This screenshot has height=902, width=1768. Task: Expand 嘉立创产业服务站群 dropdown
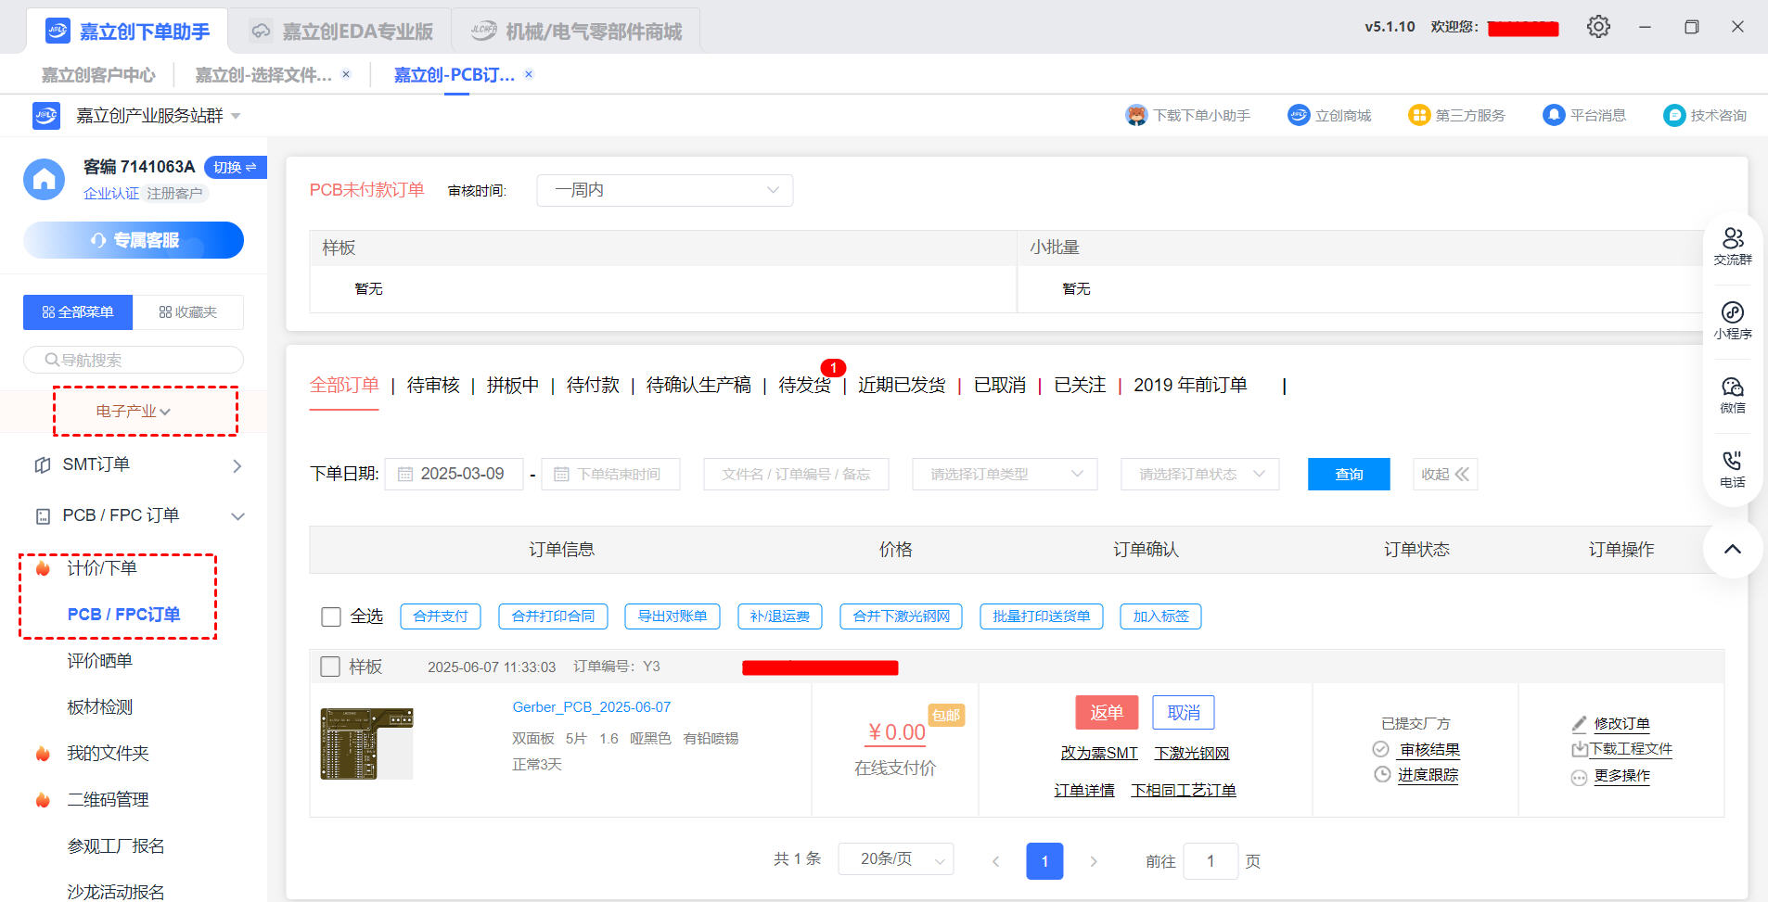pyautogui.click(x=236, y=116)
